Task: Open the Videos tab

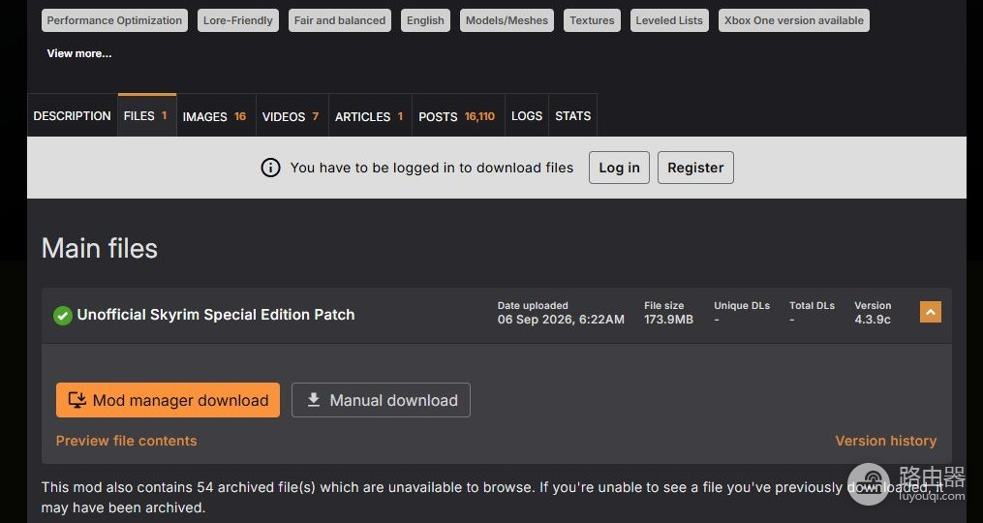Action: point(292,116)
